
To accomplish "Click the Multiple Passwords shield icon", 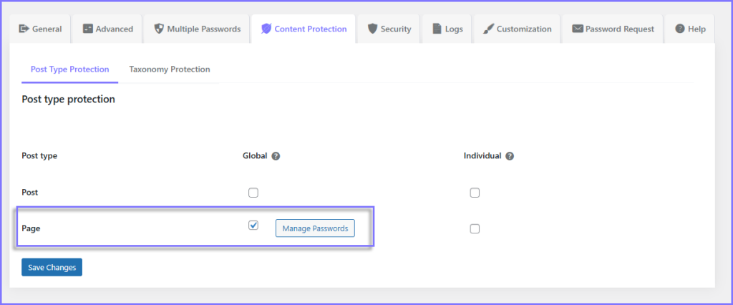I will (x=158, y=29).
